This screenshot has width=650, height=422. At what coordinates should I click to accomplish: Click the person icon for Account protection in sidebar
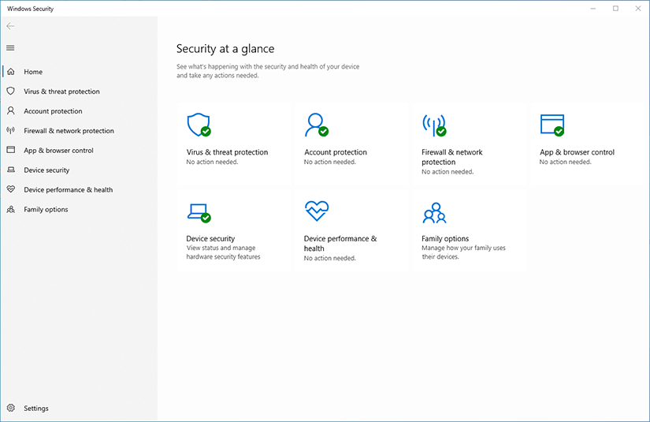point(11,110)
